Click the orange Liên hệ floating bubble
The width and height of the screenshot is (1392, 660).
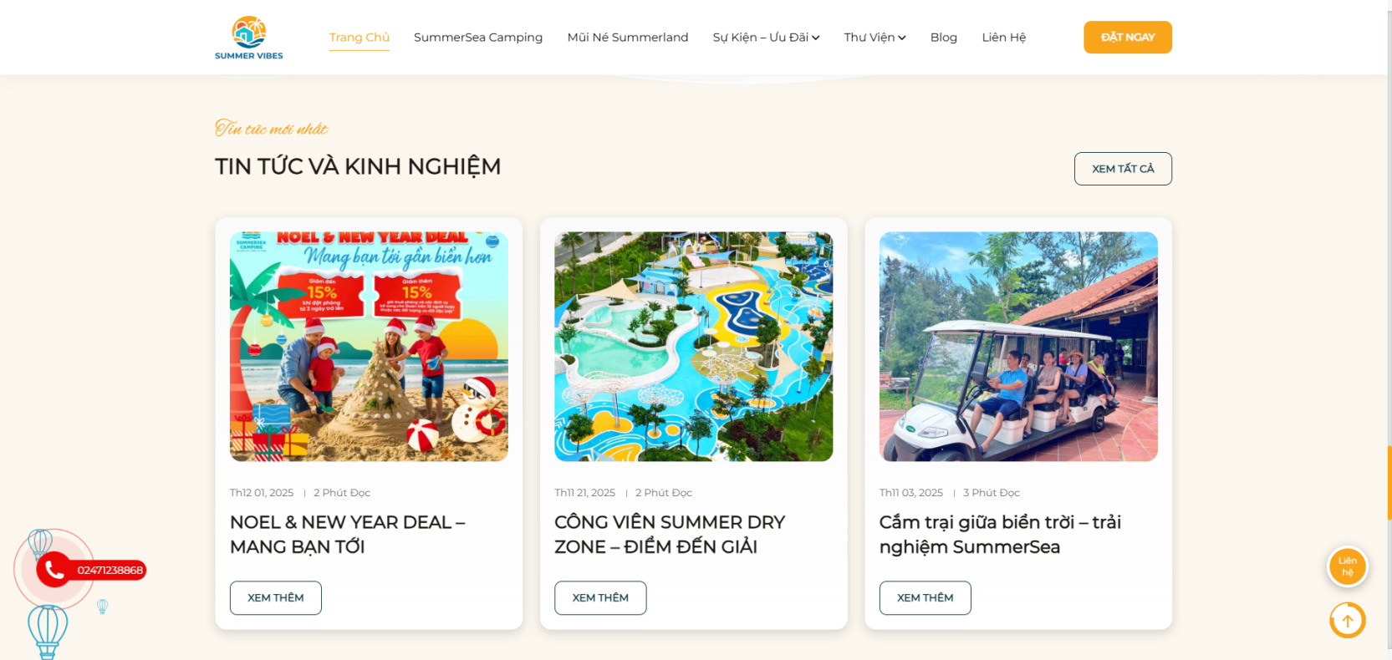(x=1347, y=566)
